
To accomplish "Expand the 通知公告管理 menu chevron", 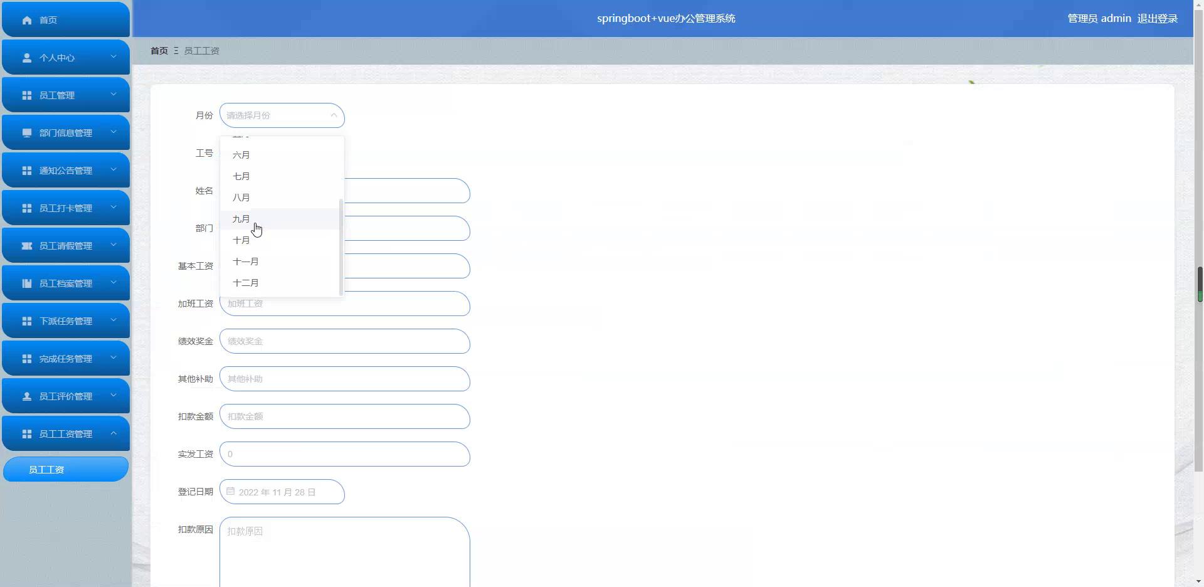I will coord(114,170).
